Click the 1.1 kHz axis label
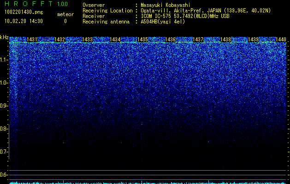The height and width of the screenshot is (184, 290). (x=4, y=60)
